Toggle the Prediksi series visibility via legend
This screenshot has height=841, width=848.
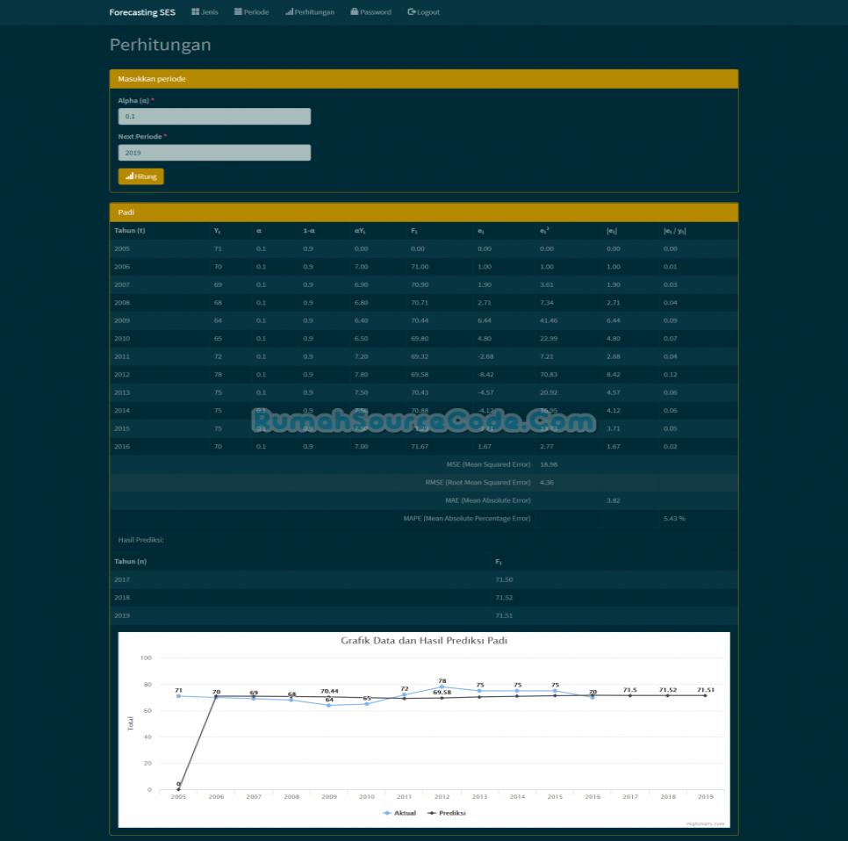449,812
